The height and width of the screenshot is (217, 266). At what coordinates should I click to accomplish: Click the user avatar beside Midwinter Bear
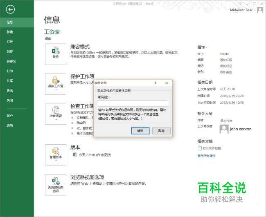[x=260, y=10]
